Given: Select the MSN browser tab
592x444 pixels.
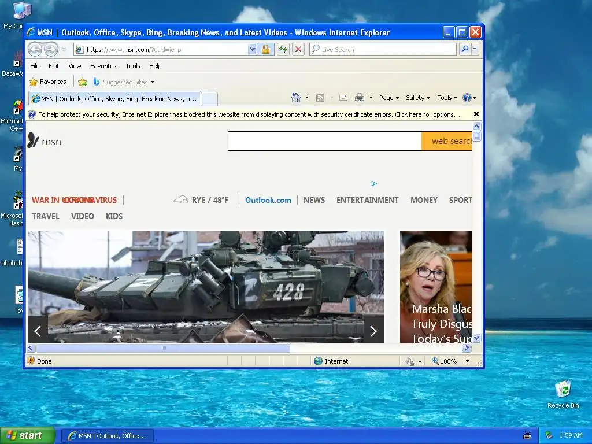Looking at the screenshot, I should 115,99.
